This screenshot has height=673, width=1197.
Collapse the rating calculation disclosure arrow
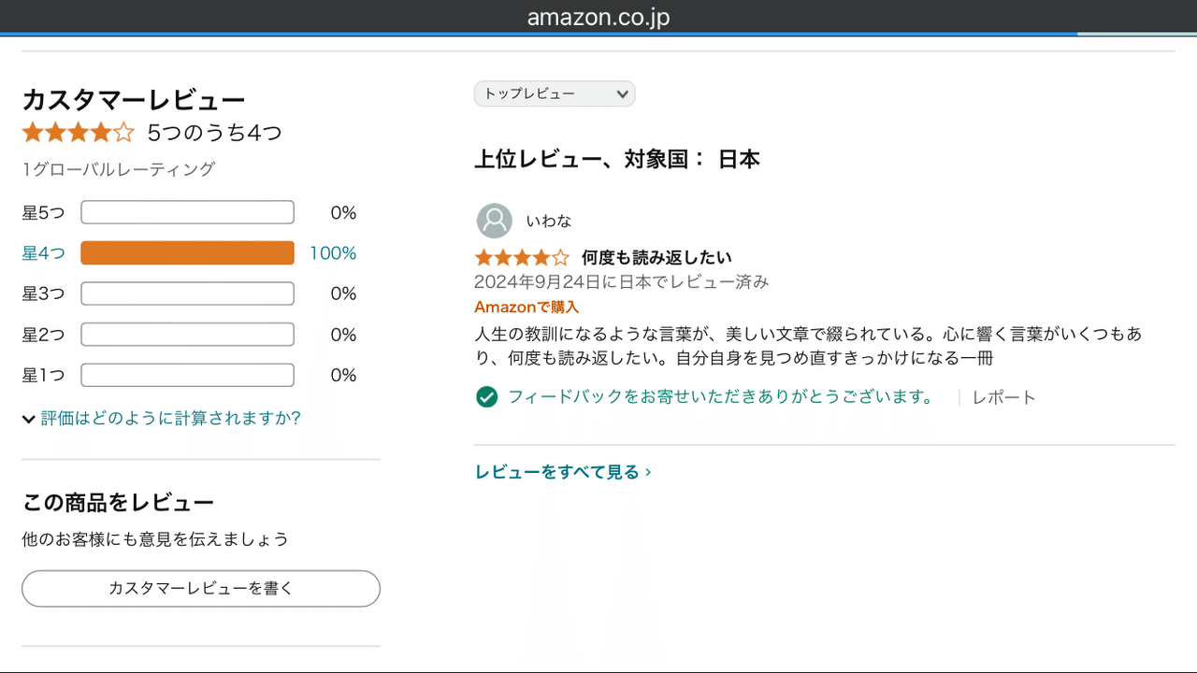coord(29,418)
